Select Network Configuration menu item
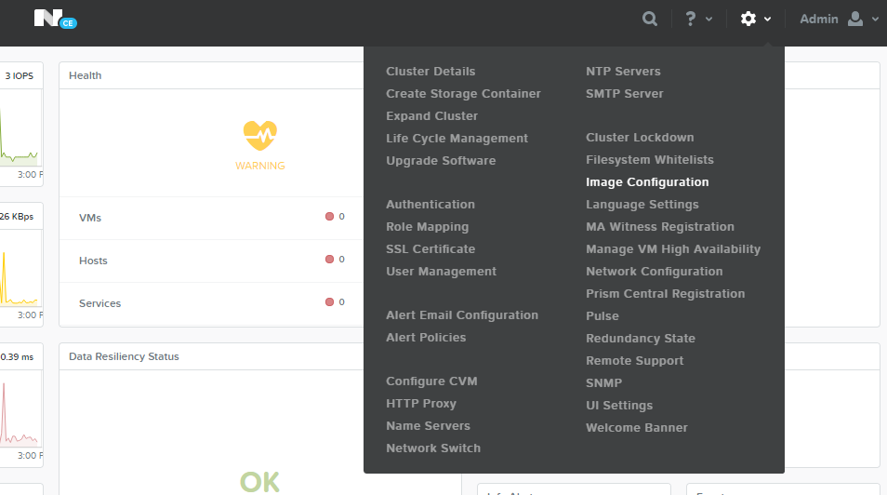Viewport: 887px width, 495px height. pyautogui.click(x=654, y=272)
